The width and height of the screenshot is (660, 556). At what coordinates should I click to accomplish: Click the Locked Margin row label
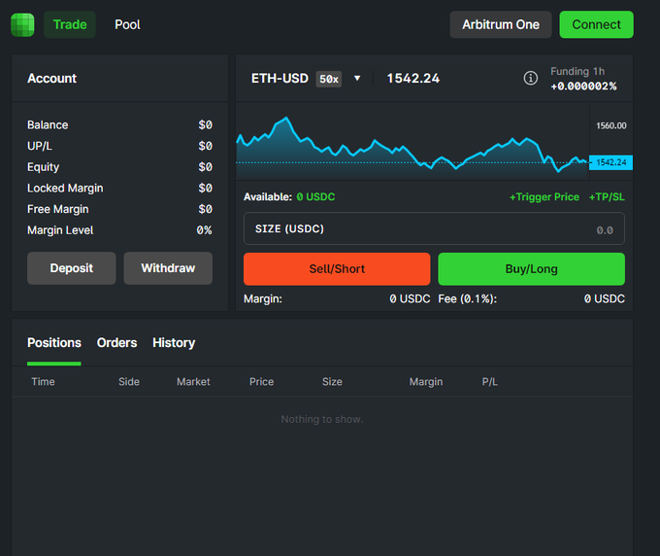pyautogui.click(x=65, y=188)
